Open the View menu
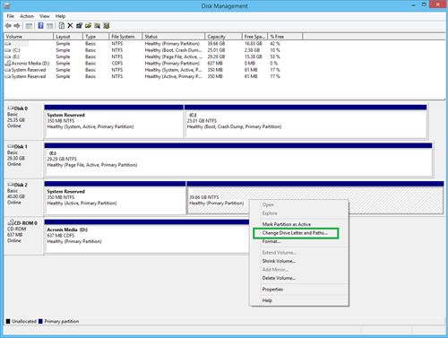448x338 pixels. 45,16
